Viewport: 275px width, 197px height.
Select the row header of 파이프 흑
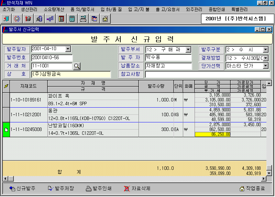pyautogui.click(x=6, y=100)
